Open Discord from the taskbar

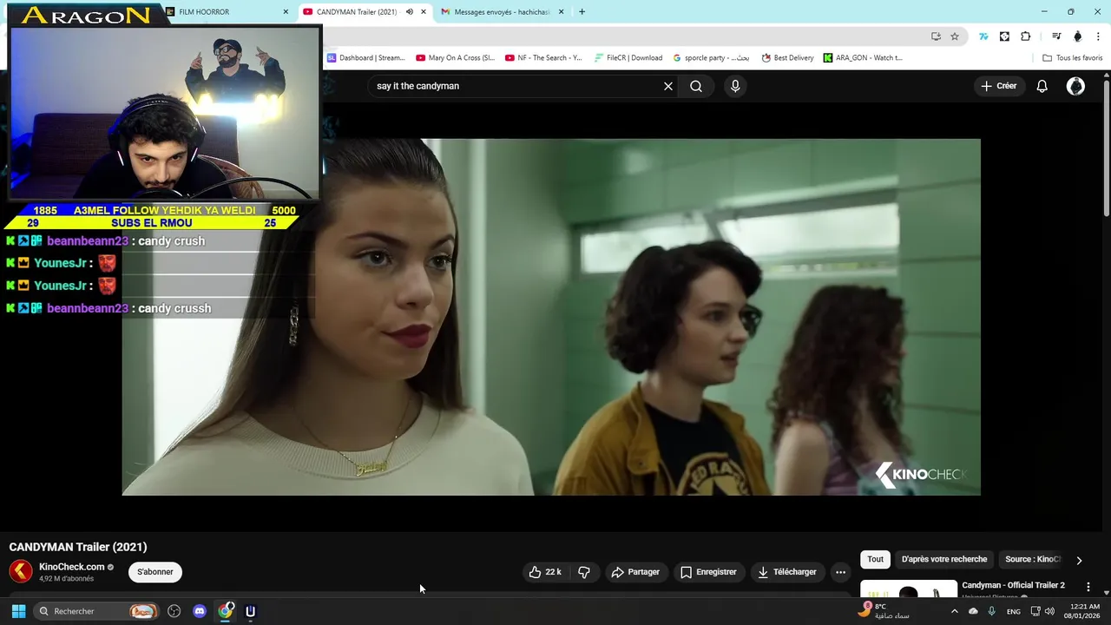tap(200, 611)
